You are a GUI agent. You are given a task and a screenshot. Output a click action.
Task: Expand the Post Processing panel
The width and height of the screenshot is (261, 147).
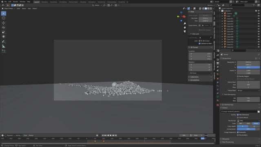[x=228, y=142]
